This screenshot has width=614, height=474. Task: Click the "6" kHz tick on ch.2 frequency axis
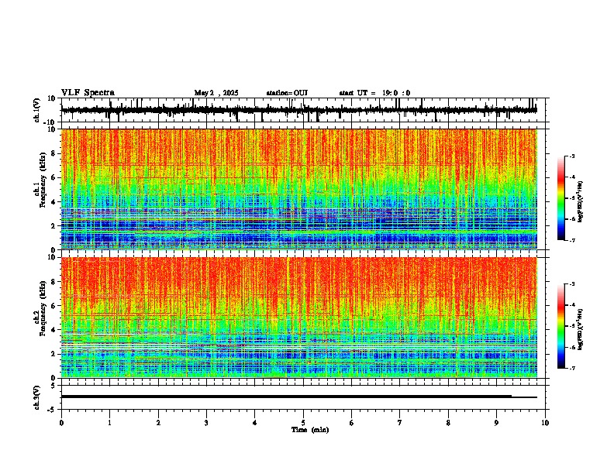click(x=54, y=306)
